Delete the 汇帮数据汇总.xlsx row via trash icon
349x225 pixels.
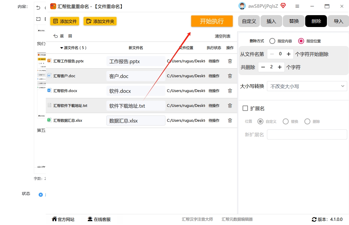coord(230,121)
